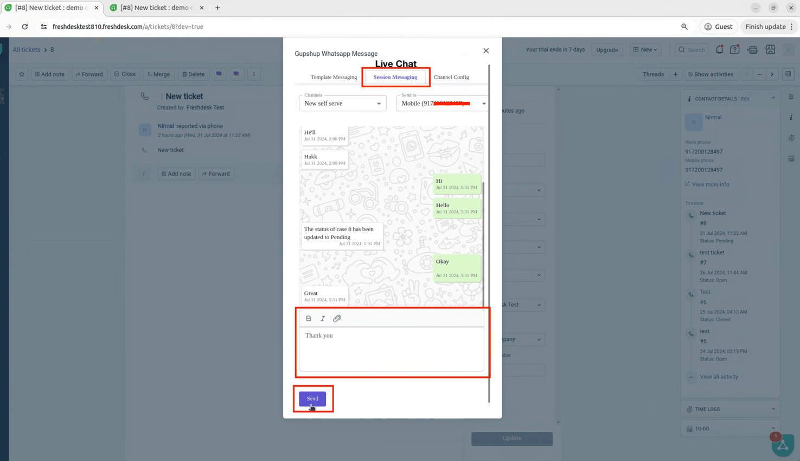This screenshot has width=800, height=461.
Task: Star this ticket using the favorite icon
Action: (x=21, y=74)
